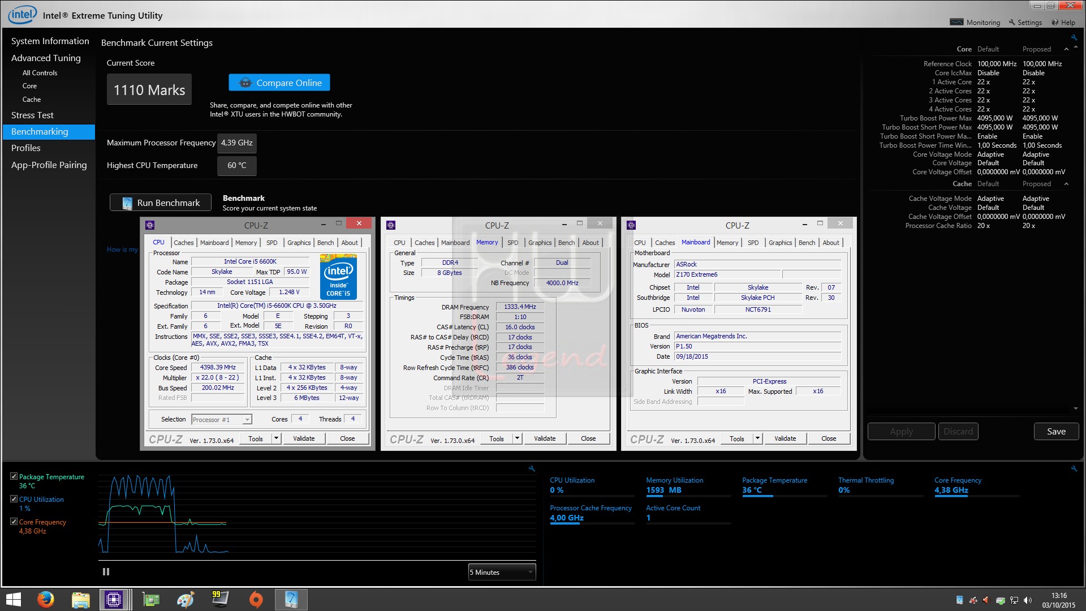
Task: Toggle Package Temperature graph checkbox
Action: point(14,476)
